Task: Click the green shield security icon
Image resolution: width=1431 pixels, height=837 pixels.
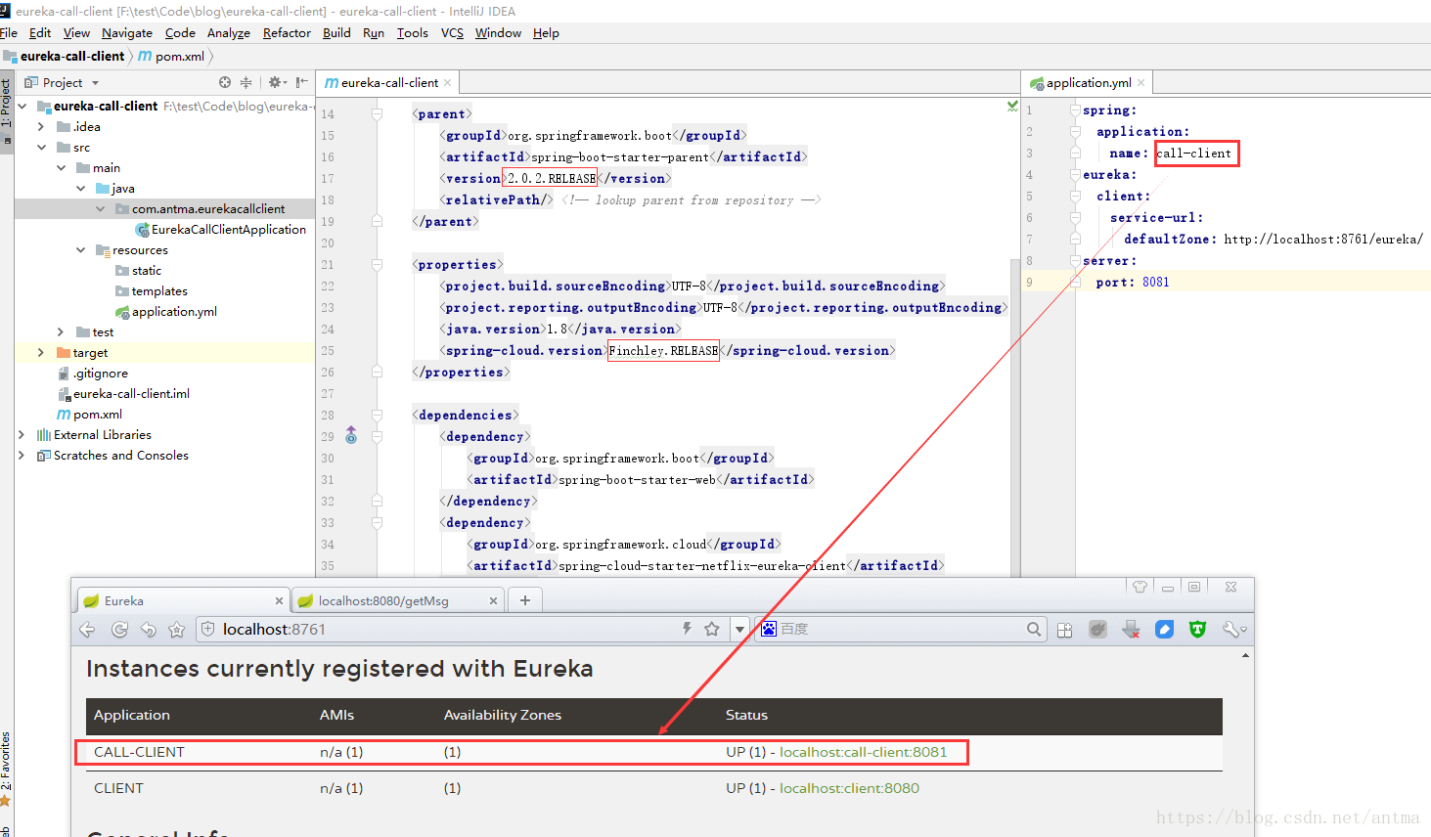Action: (1197, 630)
